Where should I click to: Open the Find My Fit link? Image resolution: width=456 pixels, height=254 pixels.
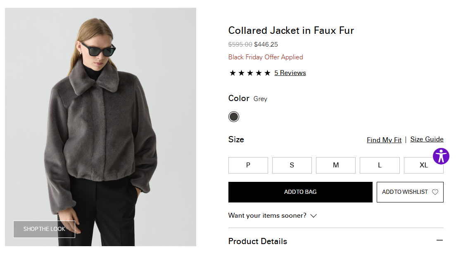[x=384, y=140]
